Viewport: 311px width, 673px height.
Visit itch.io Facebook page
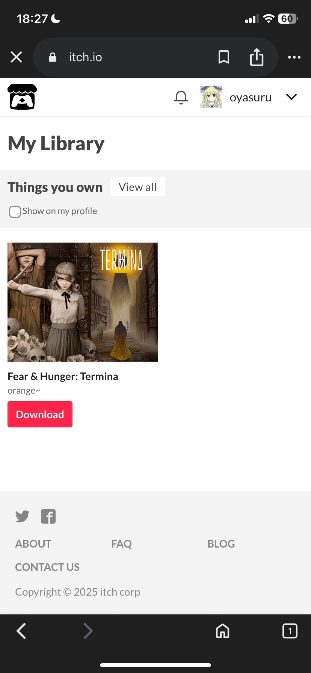(48, 516)
